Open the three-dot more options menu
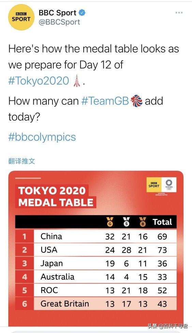192x333 pixels. click(x=179, y=13)
